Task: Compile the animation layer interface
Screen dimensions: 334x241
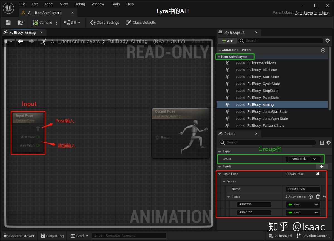Action: tap(42, 22)
